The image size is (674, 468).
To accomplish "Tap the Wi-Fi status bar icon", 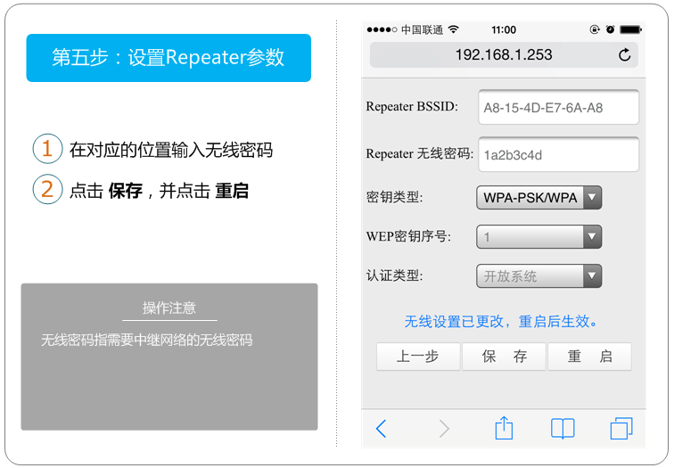I will pyautogui.click(x=454, y=29).
